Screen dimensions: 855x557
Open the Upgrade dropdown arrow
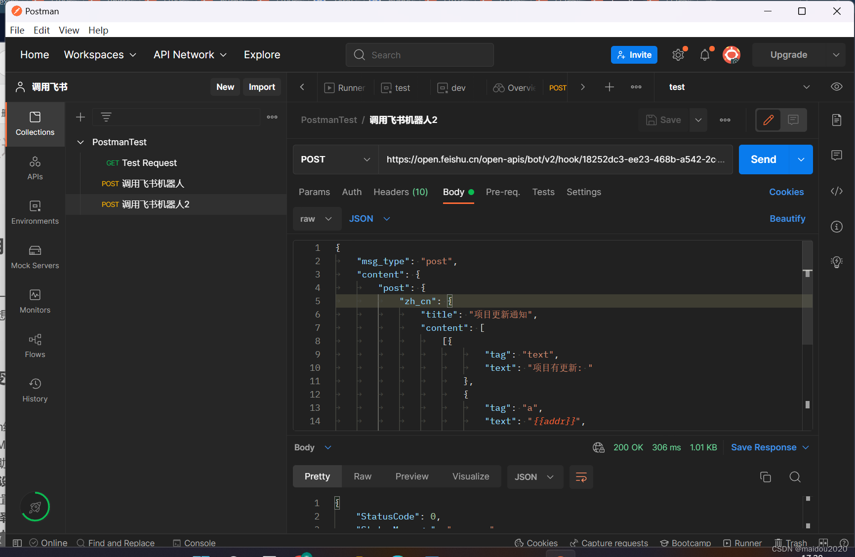tap(836, 55)
